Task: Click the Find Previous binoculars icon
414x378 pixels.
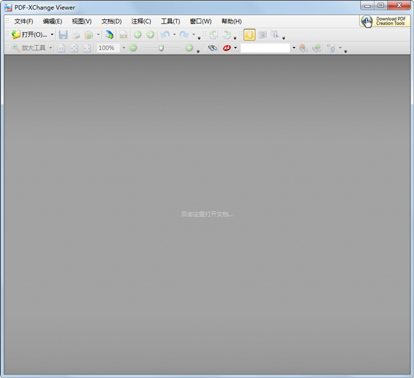Action: (304, 48)
